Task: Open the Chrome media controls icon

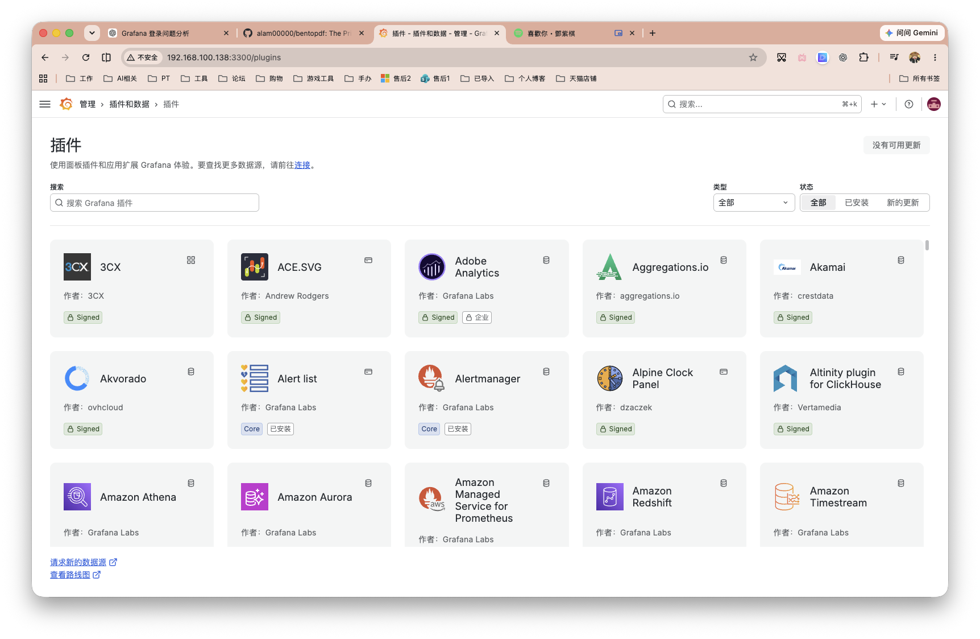Action: click(x=894, y=57)
